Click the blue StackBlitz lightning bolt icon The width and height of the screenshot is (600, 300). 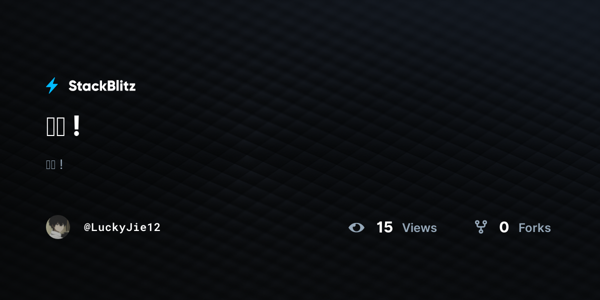pos(52,85)
